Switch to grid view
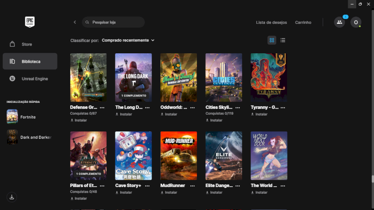Viewport: 374px width, 210px height. click(272, 40)
